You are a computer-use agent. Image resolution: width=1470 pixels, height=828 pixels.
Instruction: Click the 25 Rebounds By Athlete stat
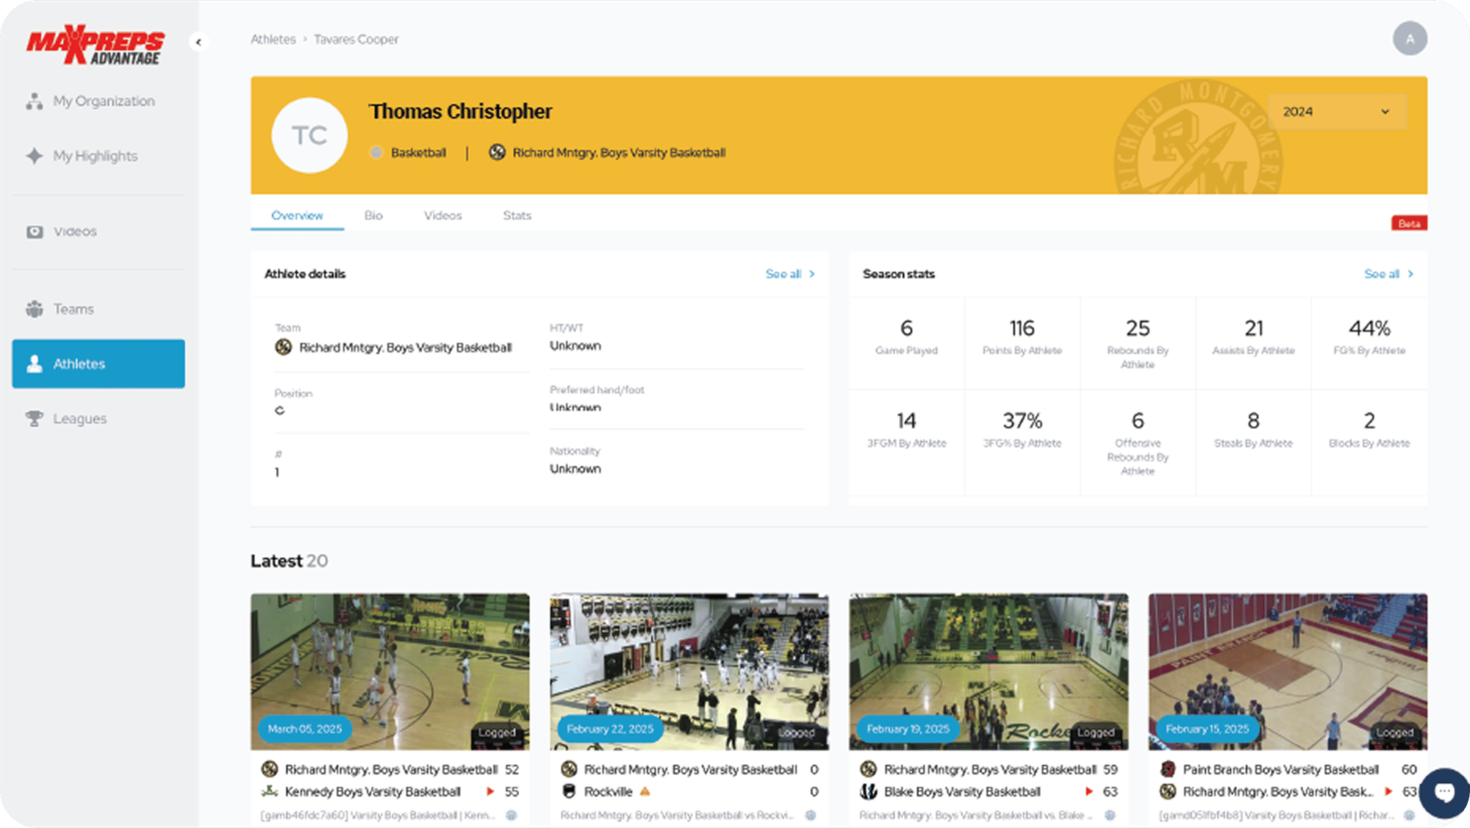[x=1138, y=343]
